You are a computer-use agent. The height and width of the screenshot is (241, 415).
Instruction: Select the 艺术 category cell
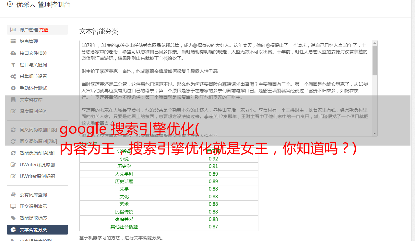pyautogui.click(x=124, y=204)
